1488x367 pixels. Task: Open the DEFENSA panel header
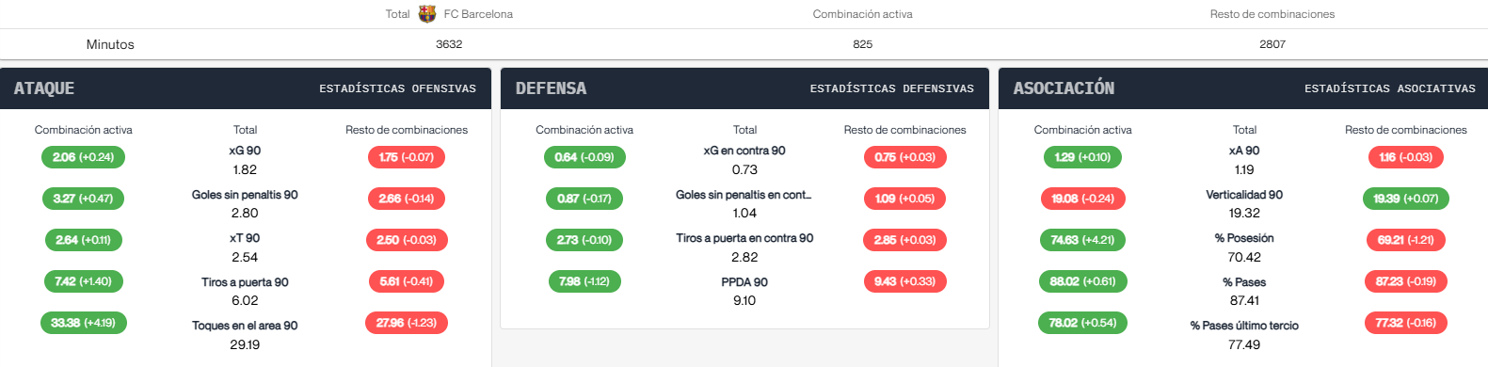(744, 88)
